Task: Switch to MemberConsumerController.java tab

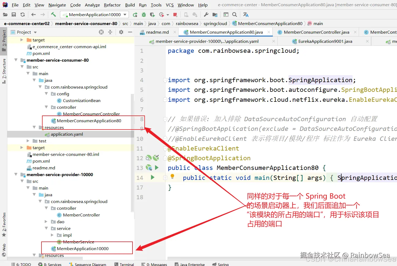Action: click(x=316, y=32)
